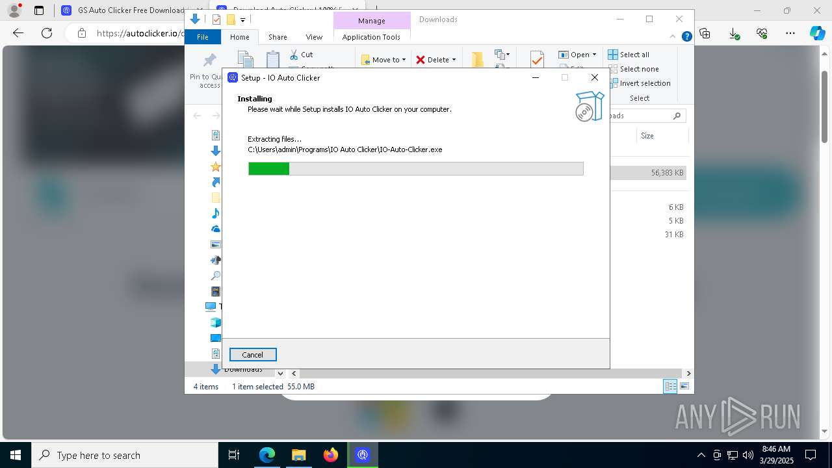Click the New folder icon in the ribbon
The height and width of the screenshot is (468, 832).
tap(478, 59)
